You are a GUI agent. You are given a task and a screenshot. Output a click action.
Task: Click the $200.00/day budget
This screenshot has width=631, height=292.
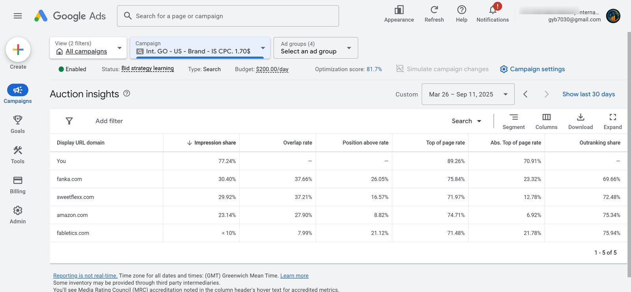[x=272, y=69]
